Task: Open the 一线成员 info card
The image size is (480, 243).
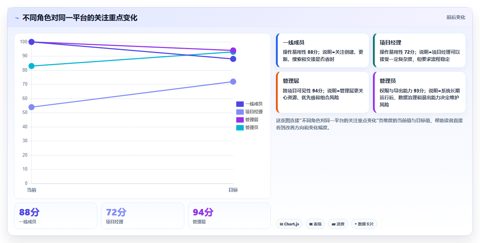Action: coord(323,50)
